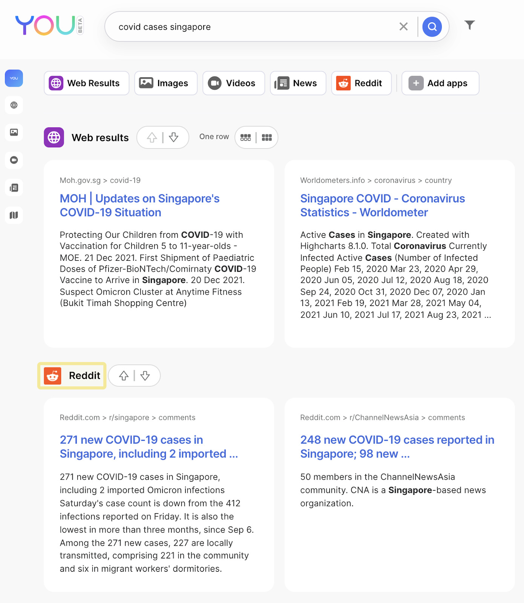Viewport: 524px width, 603px height.
Task: Select the videos sidebar icon
Action: click(x=14, y=160)
